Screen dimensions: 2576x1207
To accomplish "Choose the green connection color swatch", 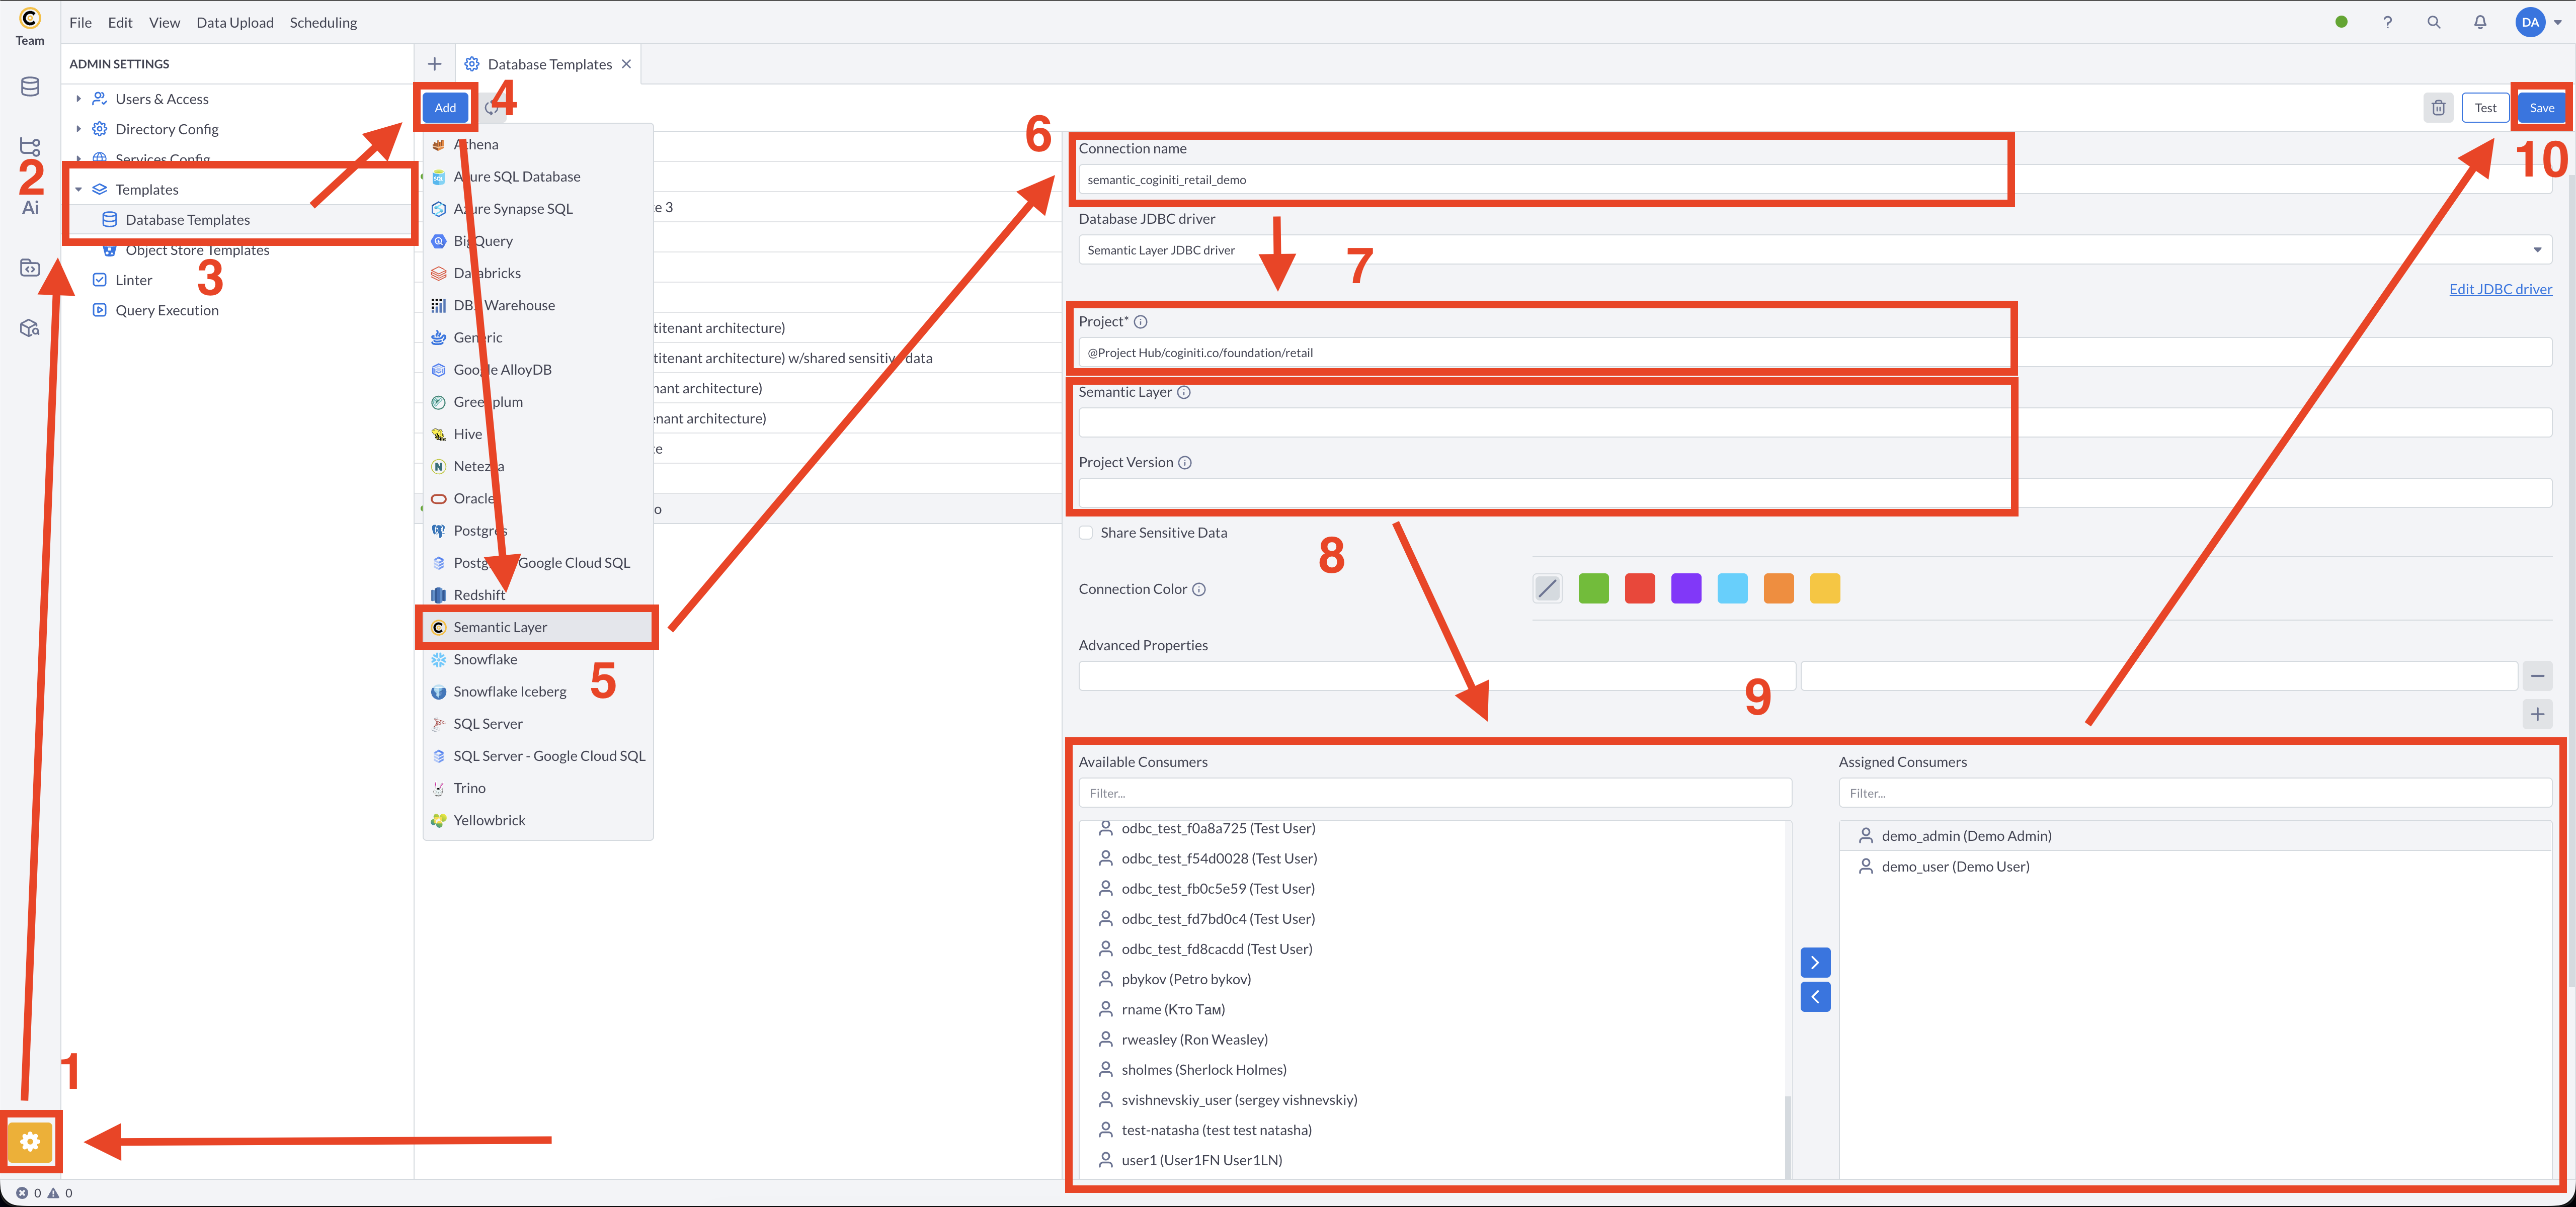I will pyautogui.click(x=1593, y=588).
